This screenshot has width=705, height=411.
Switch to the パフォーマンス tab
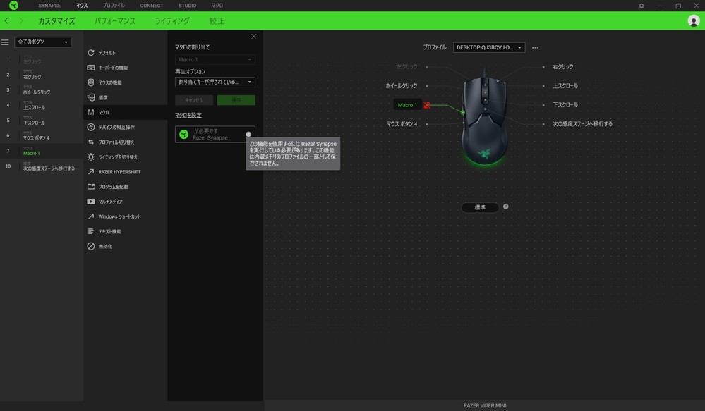pos(115,21)
